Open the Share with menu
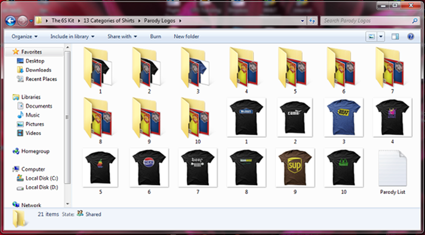 (122, 36)
